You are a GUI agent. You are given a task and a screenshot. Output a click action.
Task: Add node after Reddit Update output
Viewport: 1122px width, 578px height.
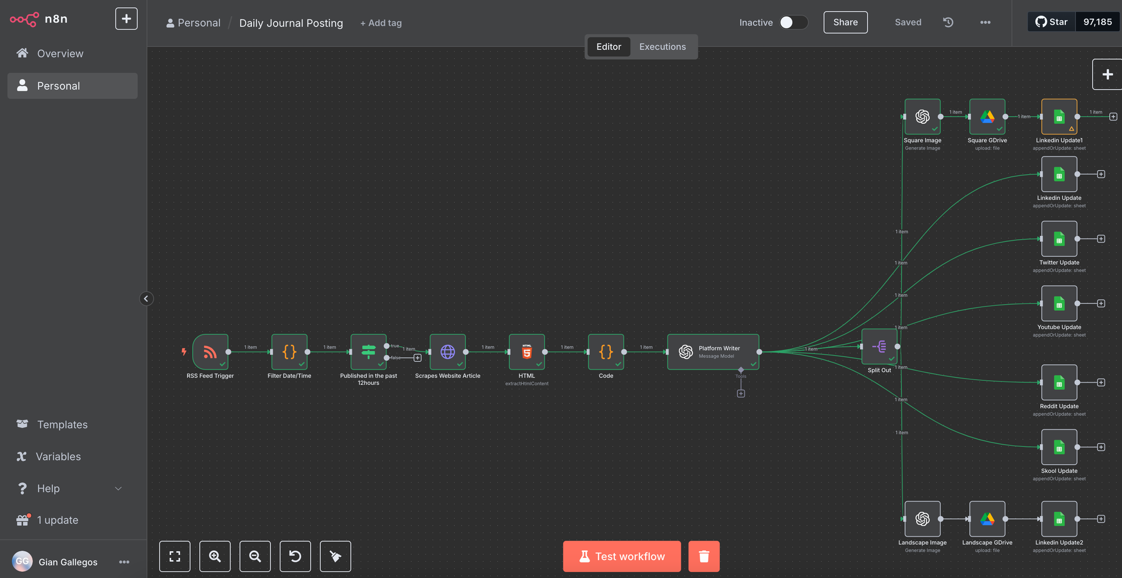(1101, 383)
